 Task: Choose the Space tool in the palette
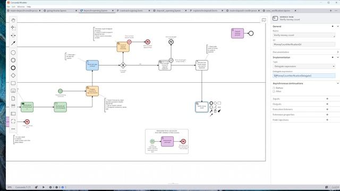13,36
